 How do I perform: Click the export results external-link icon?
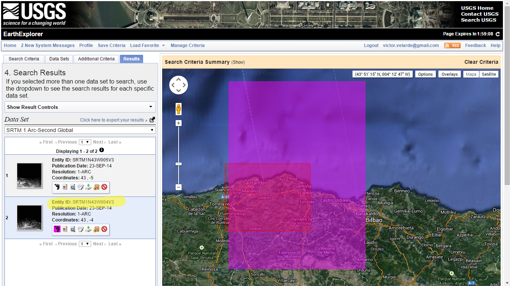tap(152, 120)
